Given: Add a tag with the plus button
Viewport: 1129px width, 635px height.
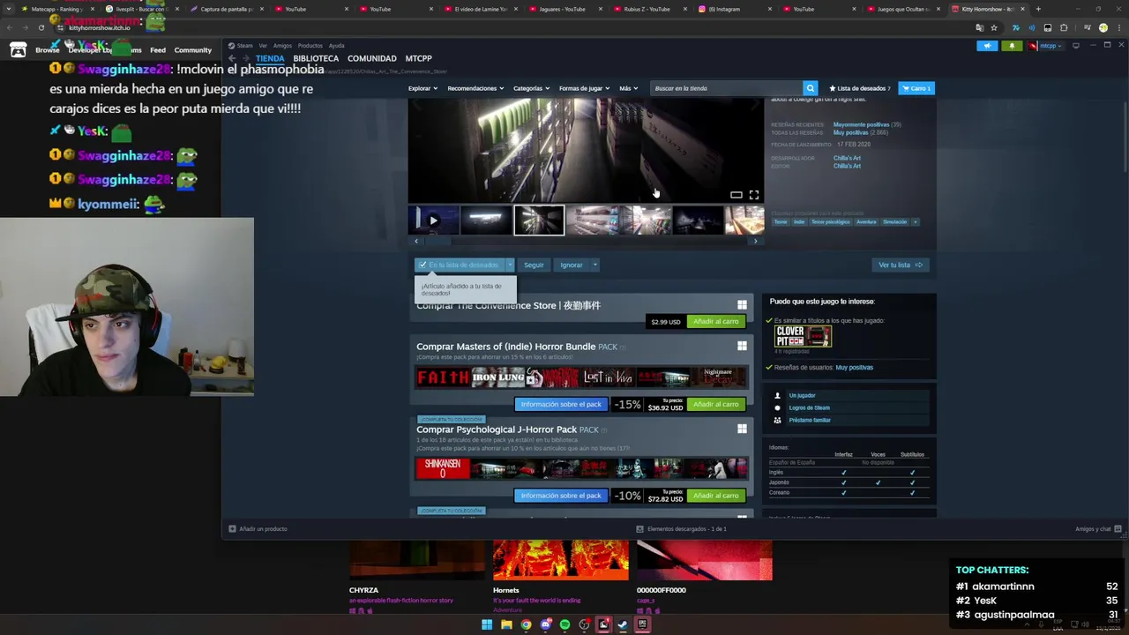Looking at the screenshot, I should pyautogui.click(x=915, y=222).
